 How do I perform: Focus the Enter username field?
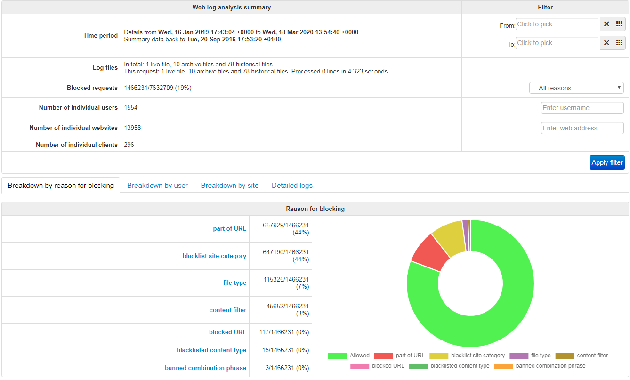[582, 108]
